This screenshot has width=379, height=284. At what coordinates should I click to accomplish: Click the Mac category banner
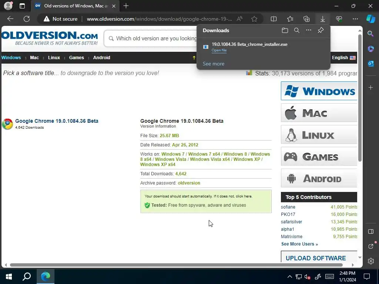[x=319, y=113]
